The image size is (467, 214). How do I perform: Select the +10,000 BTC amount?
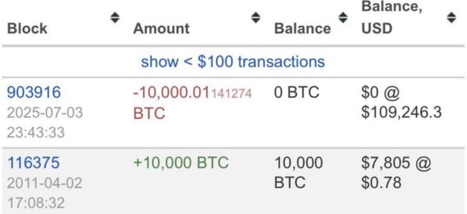pyautogui.click(x=181, y=163)
